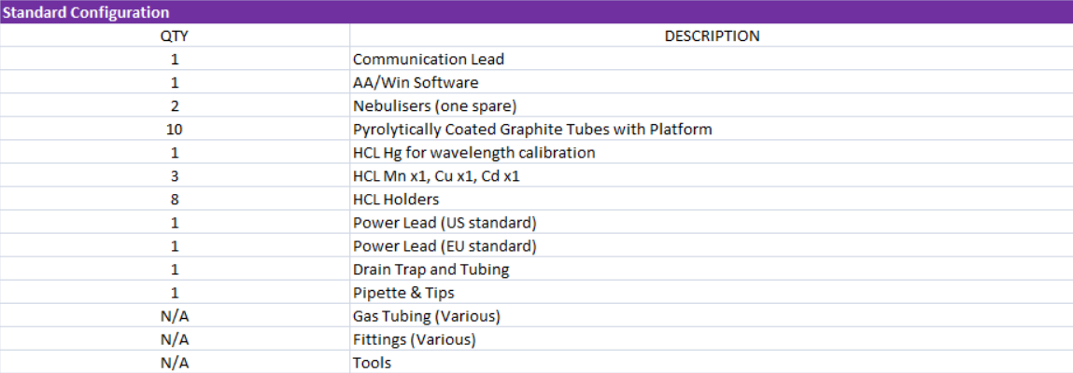Click the Communication Lead description cell

pos(429,60)
